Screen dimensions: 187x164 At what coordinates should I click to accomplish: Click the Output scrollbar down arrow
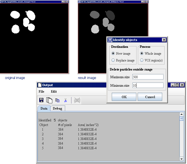181,159
